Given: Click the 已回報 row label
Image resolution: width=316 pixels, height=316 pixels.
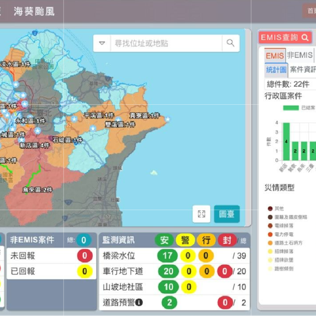Looking at the screenshot, I should coord(23,271).
